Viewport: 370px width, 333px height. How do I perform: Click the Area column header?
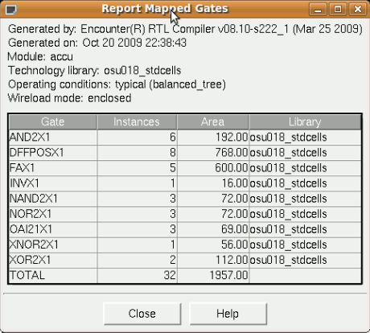[213, 122]
